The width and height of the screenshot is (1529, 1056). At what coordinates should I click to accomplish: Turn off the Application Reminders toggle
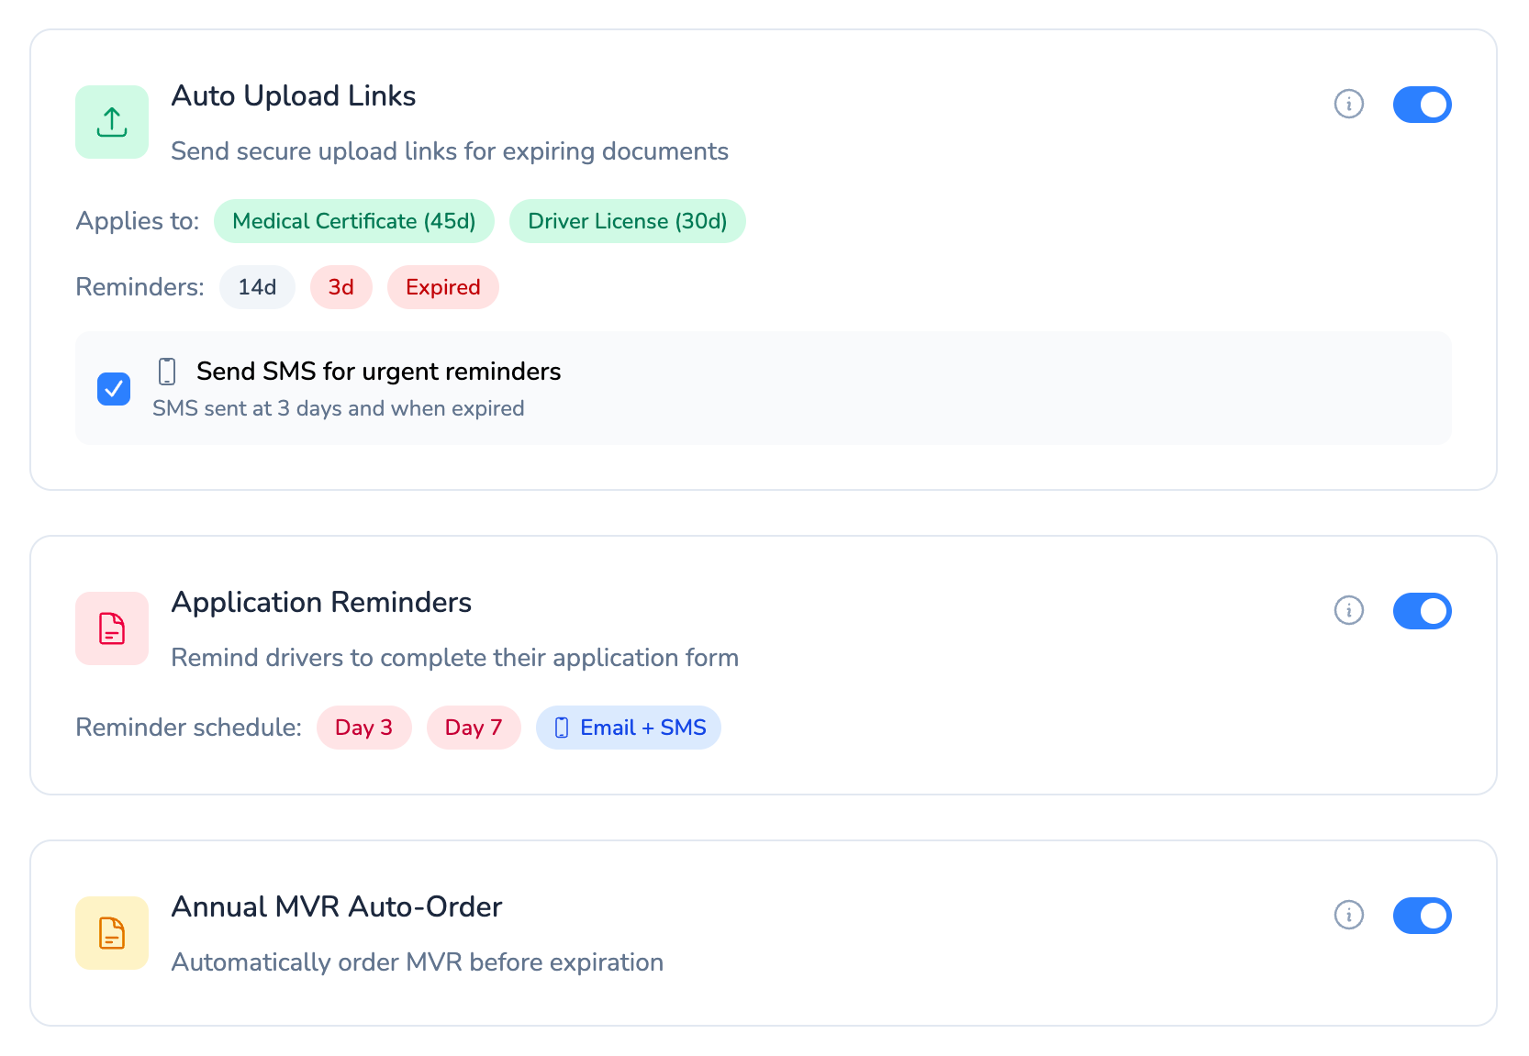click(1422, 610)
